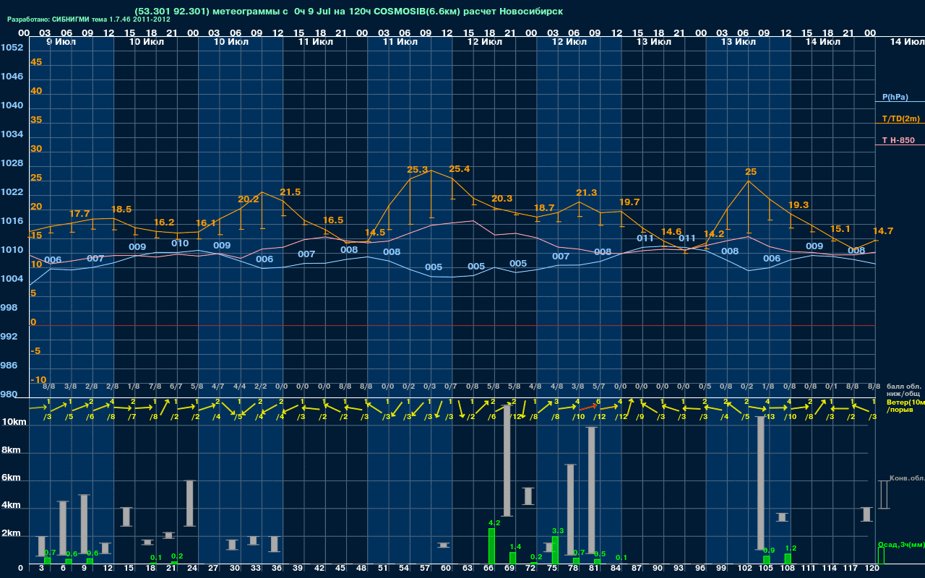Click the 1004 pressure axis label
The width and height of the screenshot is (925, 578).
pos(12,279)
